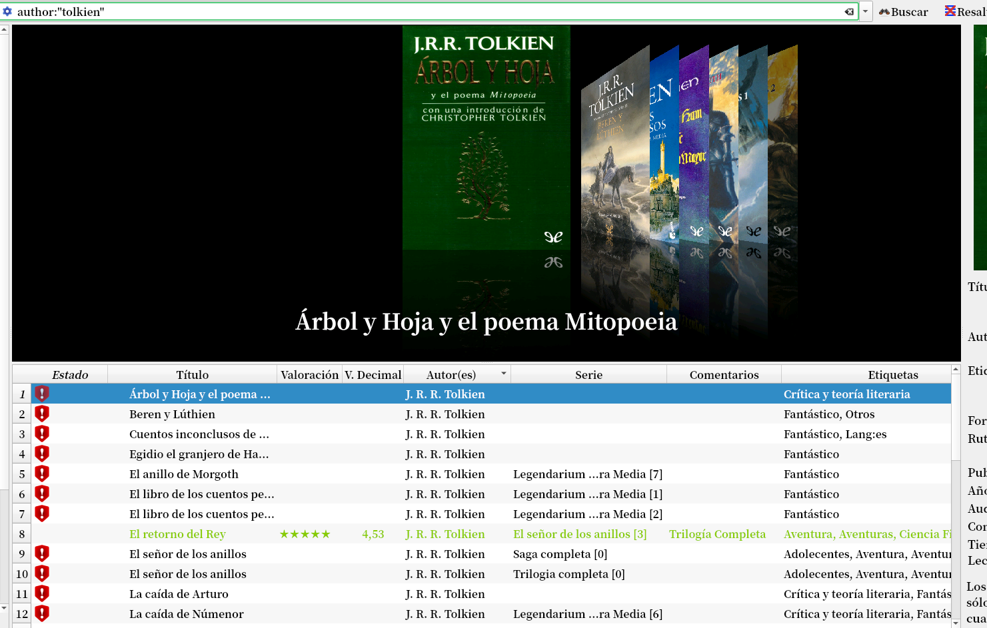Clear the search box with the erase icon
Screen dimensions: 987x628
(x=849, y=11)
